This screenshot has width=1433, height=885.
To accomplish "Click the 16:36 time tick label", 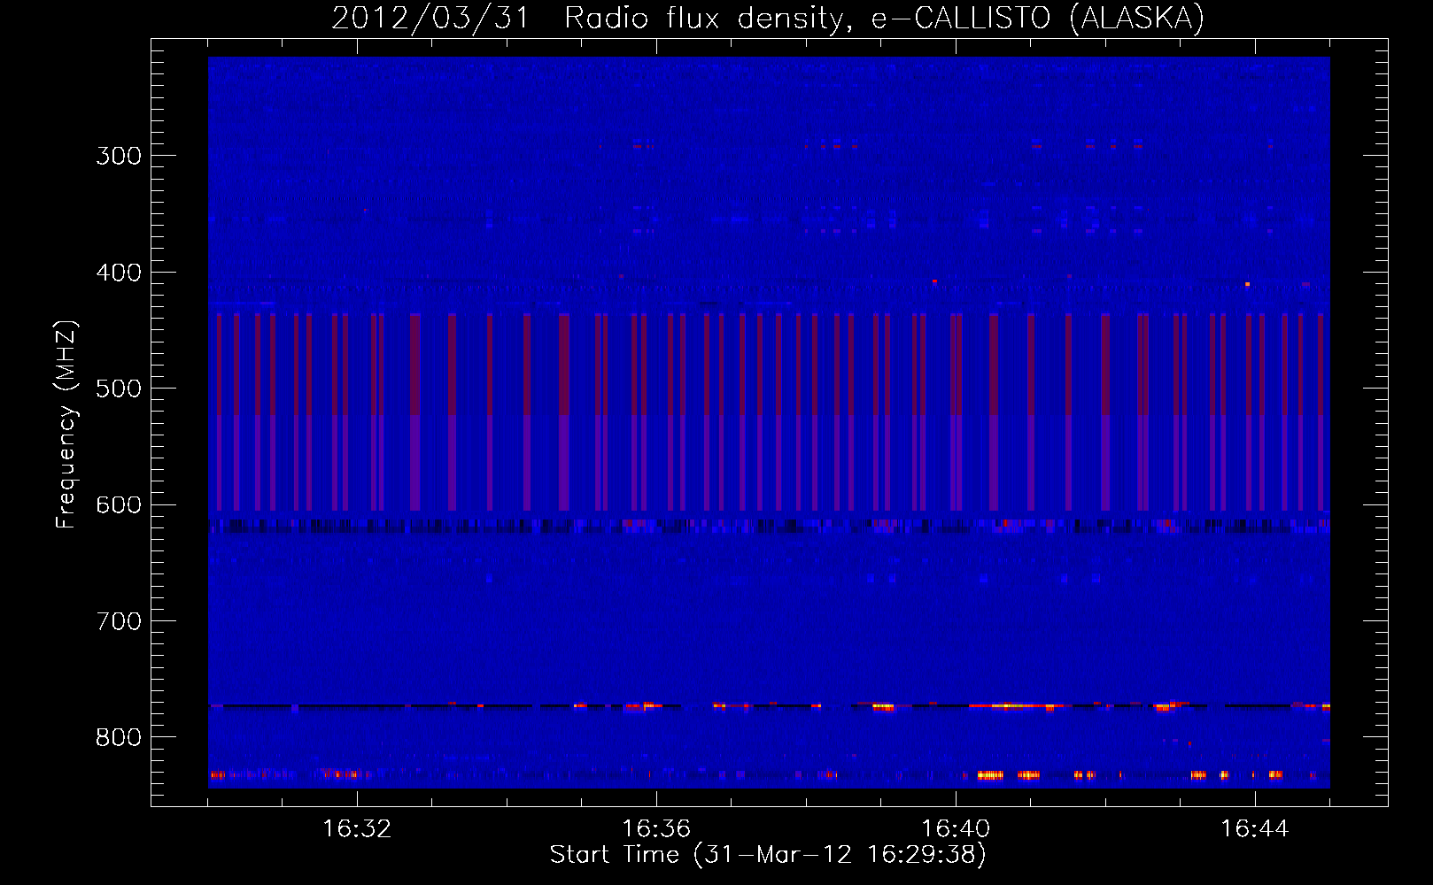I will [656, 828].
